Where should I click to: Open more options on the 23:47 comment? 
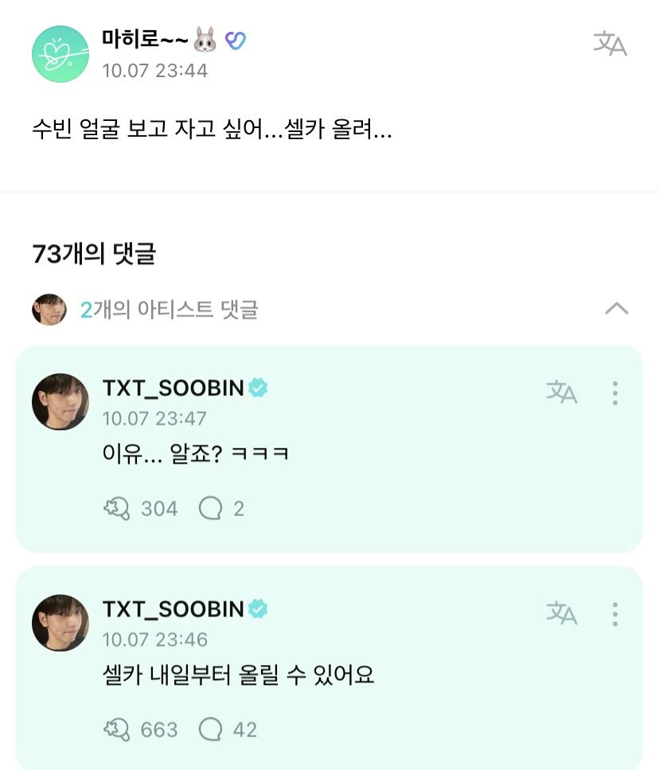pos(615,392)
